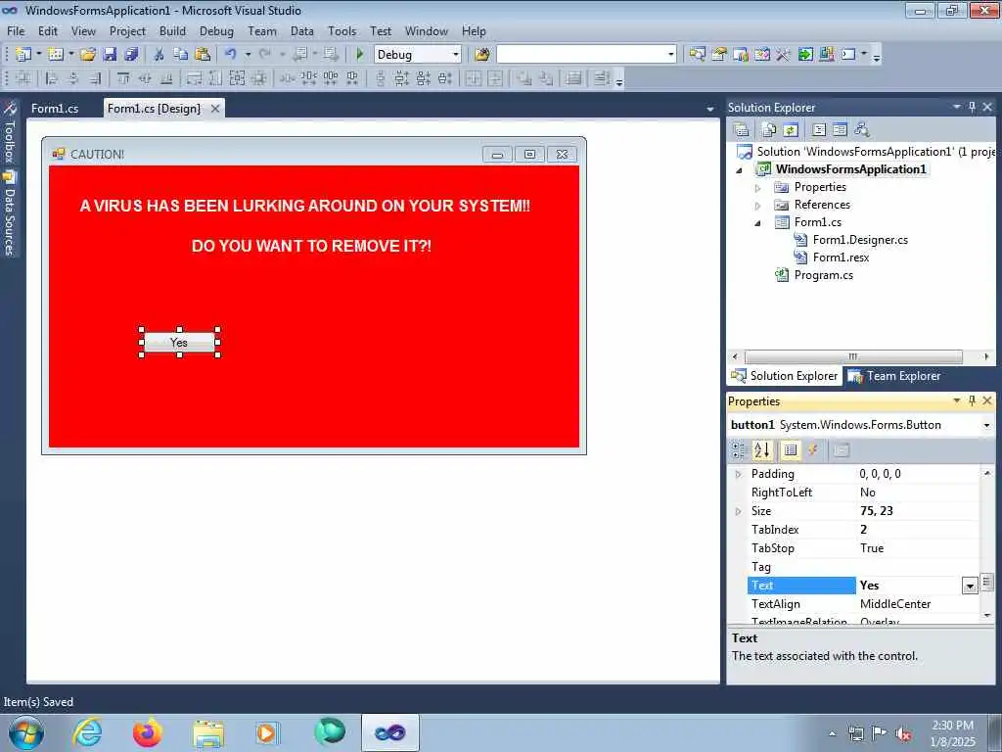Show Properties list in Properties panel

click(x=791, y=450)
